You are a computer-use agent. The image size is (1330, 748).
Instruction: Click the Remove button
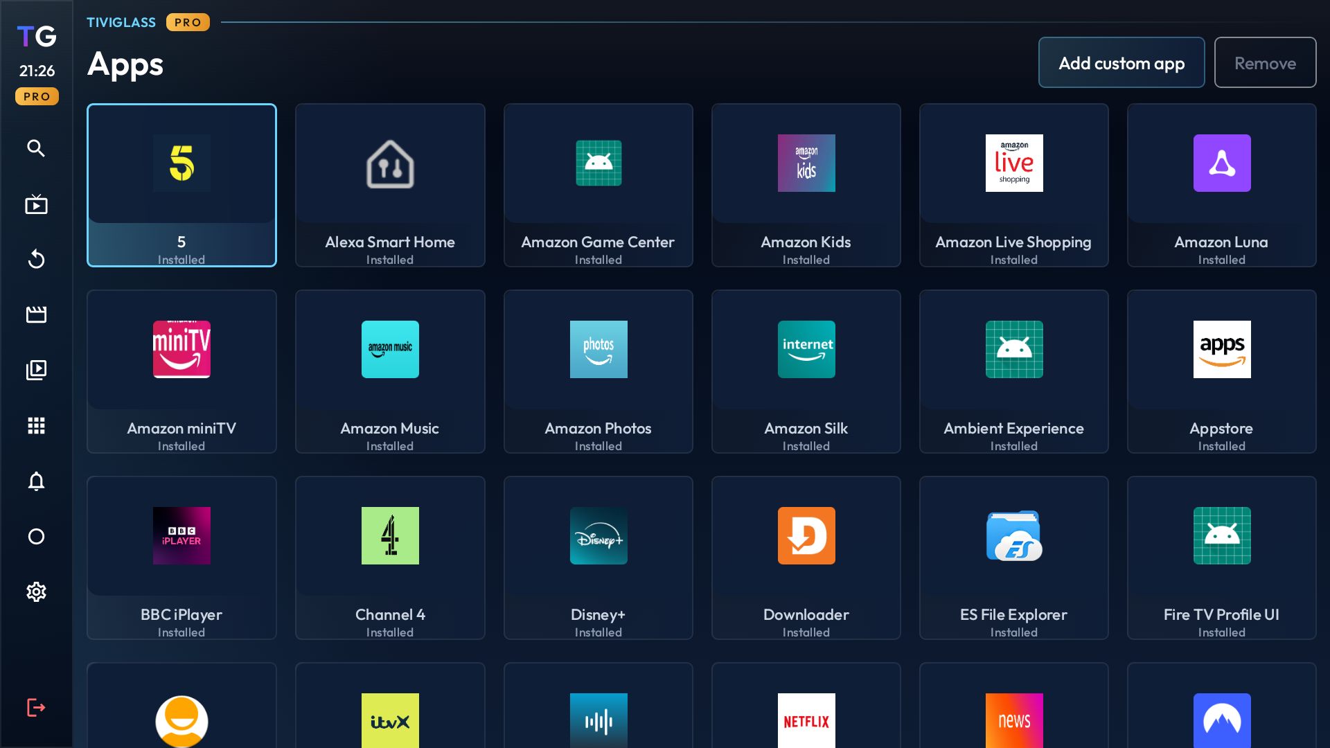1265,63
